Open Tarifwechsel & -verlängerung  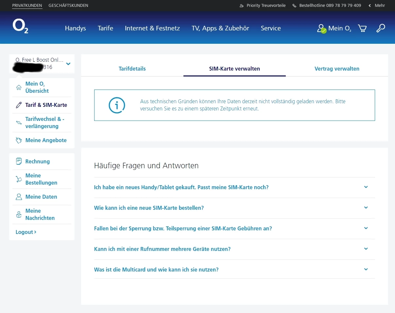click(45, 123)
